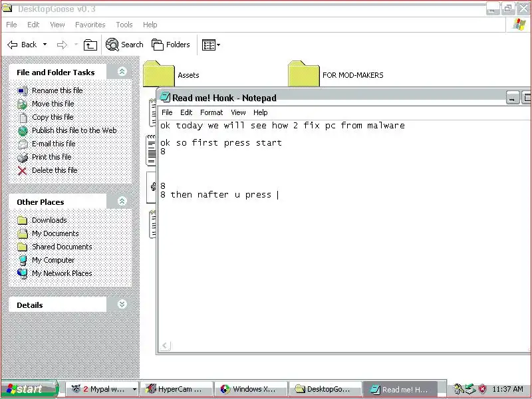Open My Documents from Other Places
Screen dimensions: 532x399
click(x=55, y=233)
